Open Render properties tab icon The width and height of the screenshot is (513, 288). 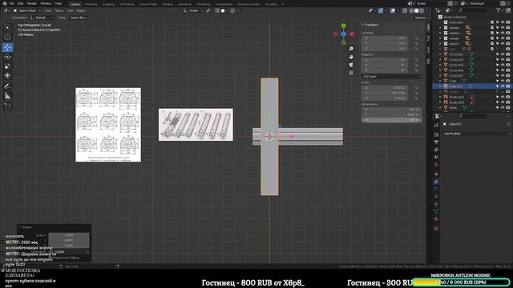tap(436, 134)
